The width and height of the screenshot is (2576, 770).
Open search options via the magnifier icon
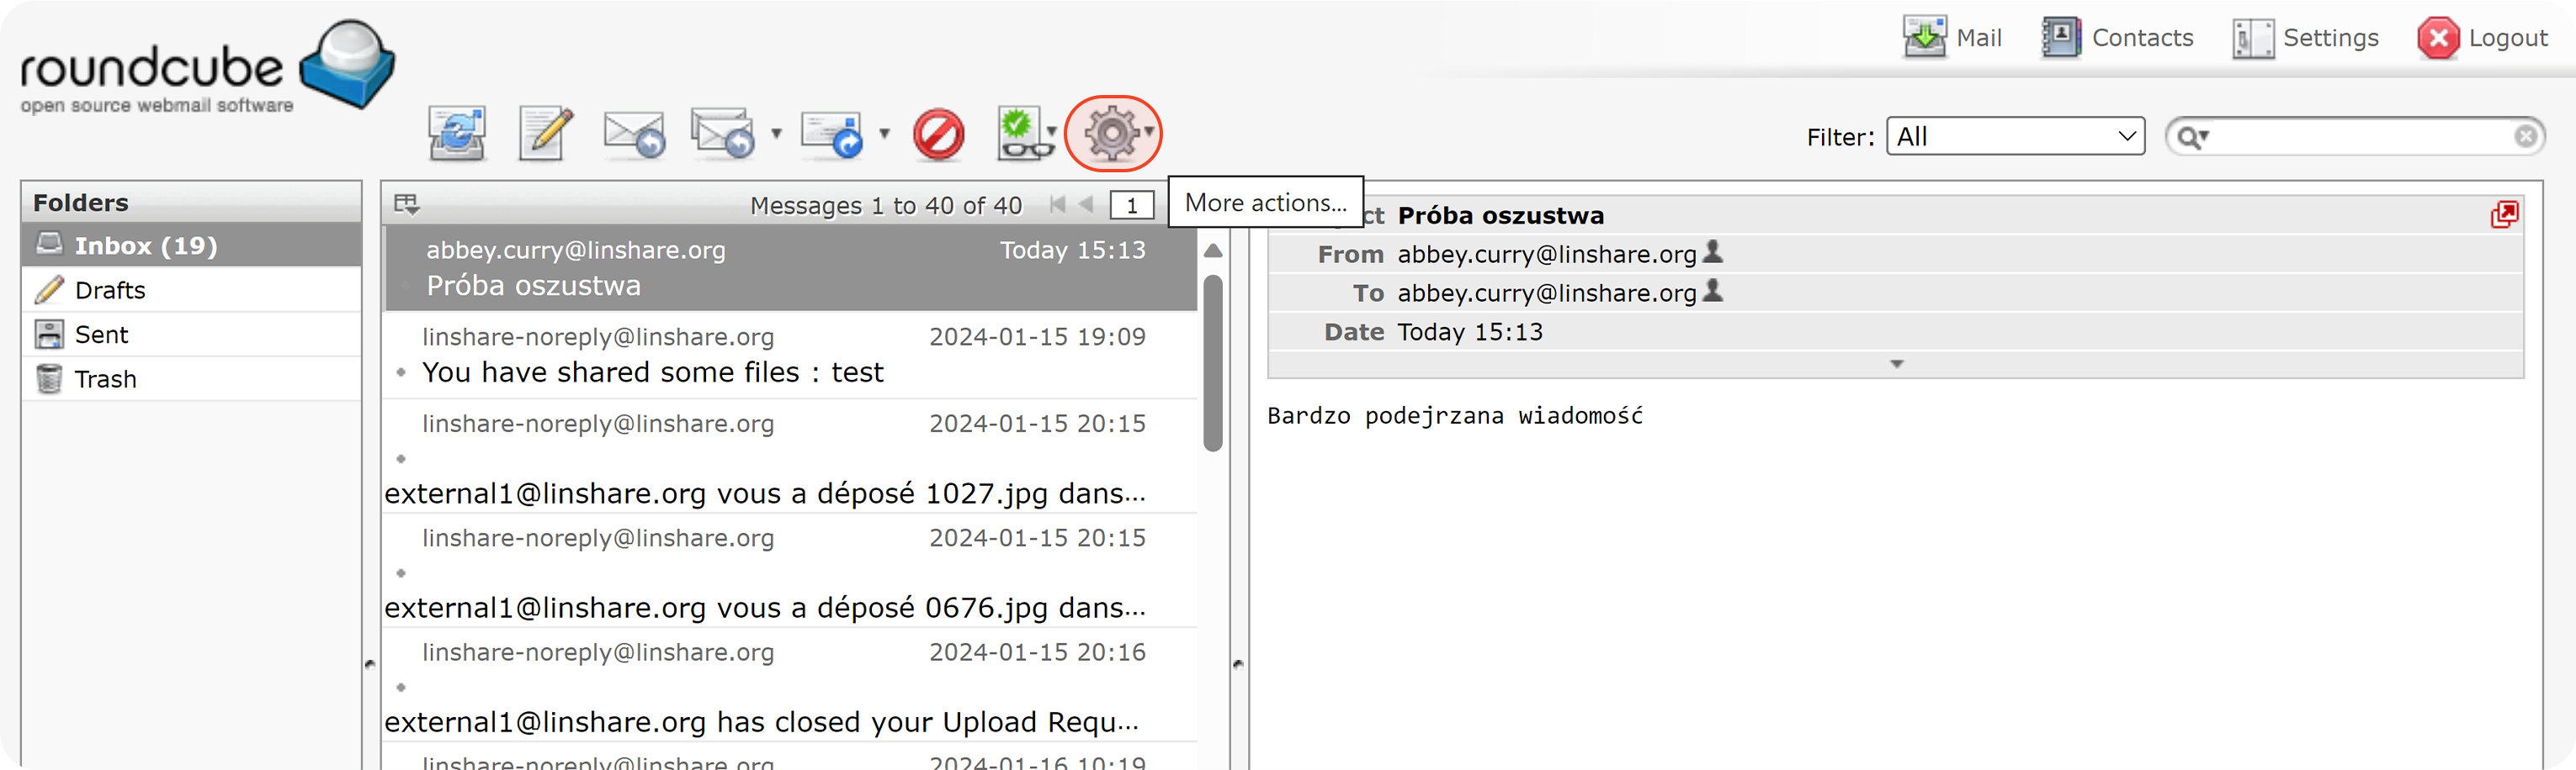click(2192, 137)
